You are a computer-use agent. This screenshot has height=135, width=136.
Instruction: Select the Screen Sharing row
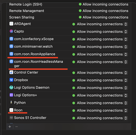(x=69, y=17)
